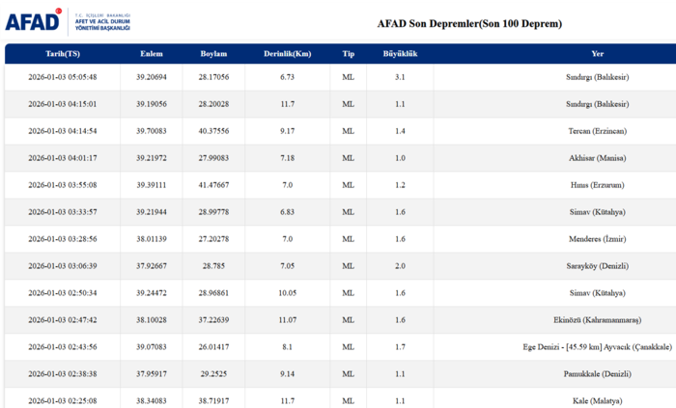Click the Büyüklük column header
Viewport: 676px width, 408px height.
point(400,54)
